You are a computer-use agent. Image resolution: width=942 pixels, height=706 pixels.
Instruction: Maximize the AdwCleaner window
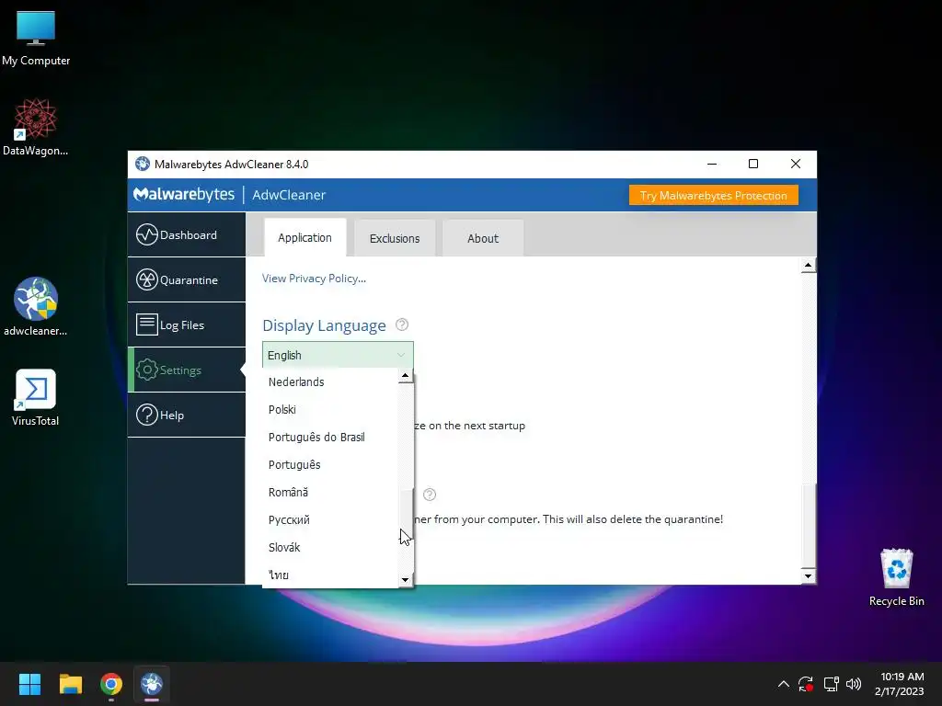tap(753, 164)
